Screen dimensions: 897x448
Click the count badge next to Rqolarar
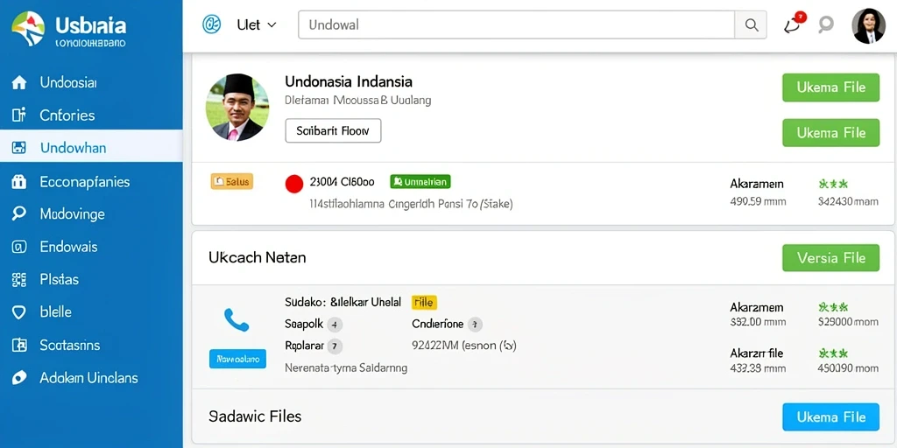point(335,346)
